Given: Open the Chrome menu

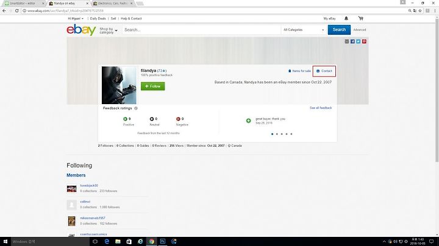Looking at the screenshot, I should click(435, 10).
